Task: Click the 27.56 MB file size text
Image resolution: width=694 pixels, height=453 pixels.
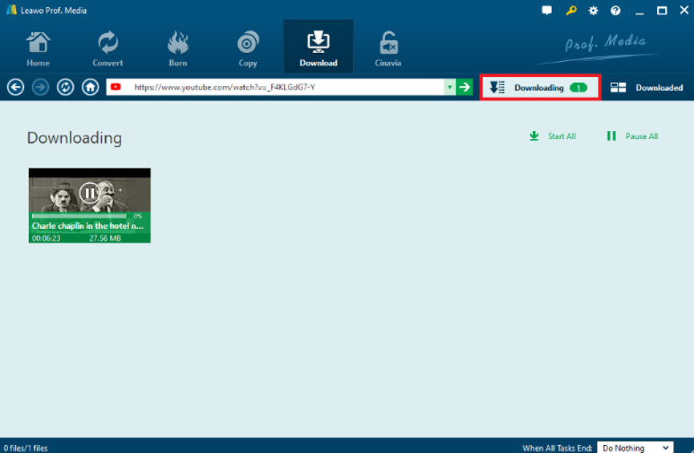Action: (105, 239)
